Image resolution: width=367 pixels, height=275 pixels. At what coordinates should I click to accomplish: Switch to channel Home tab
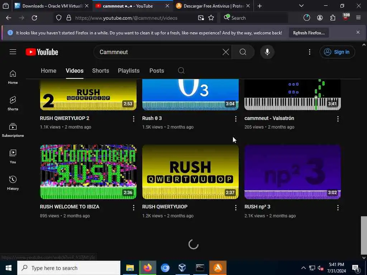click(48, 71)
